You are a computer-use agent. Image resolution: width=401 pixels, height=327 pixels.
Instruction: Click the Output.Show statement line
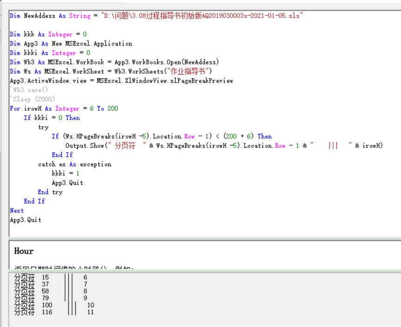click(x=223, y=146)
